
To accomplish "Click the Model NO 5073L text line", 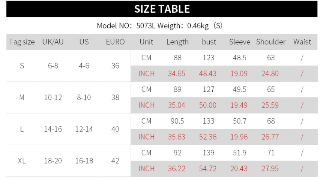I will (160, 26).
